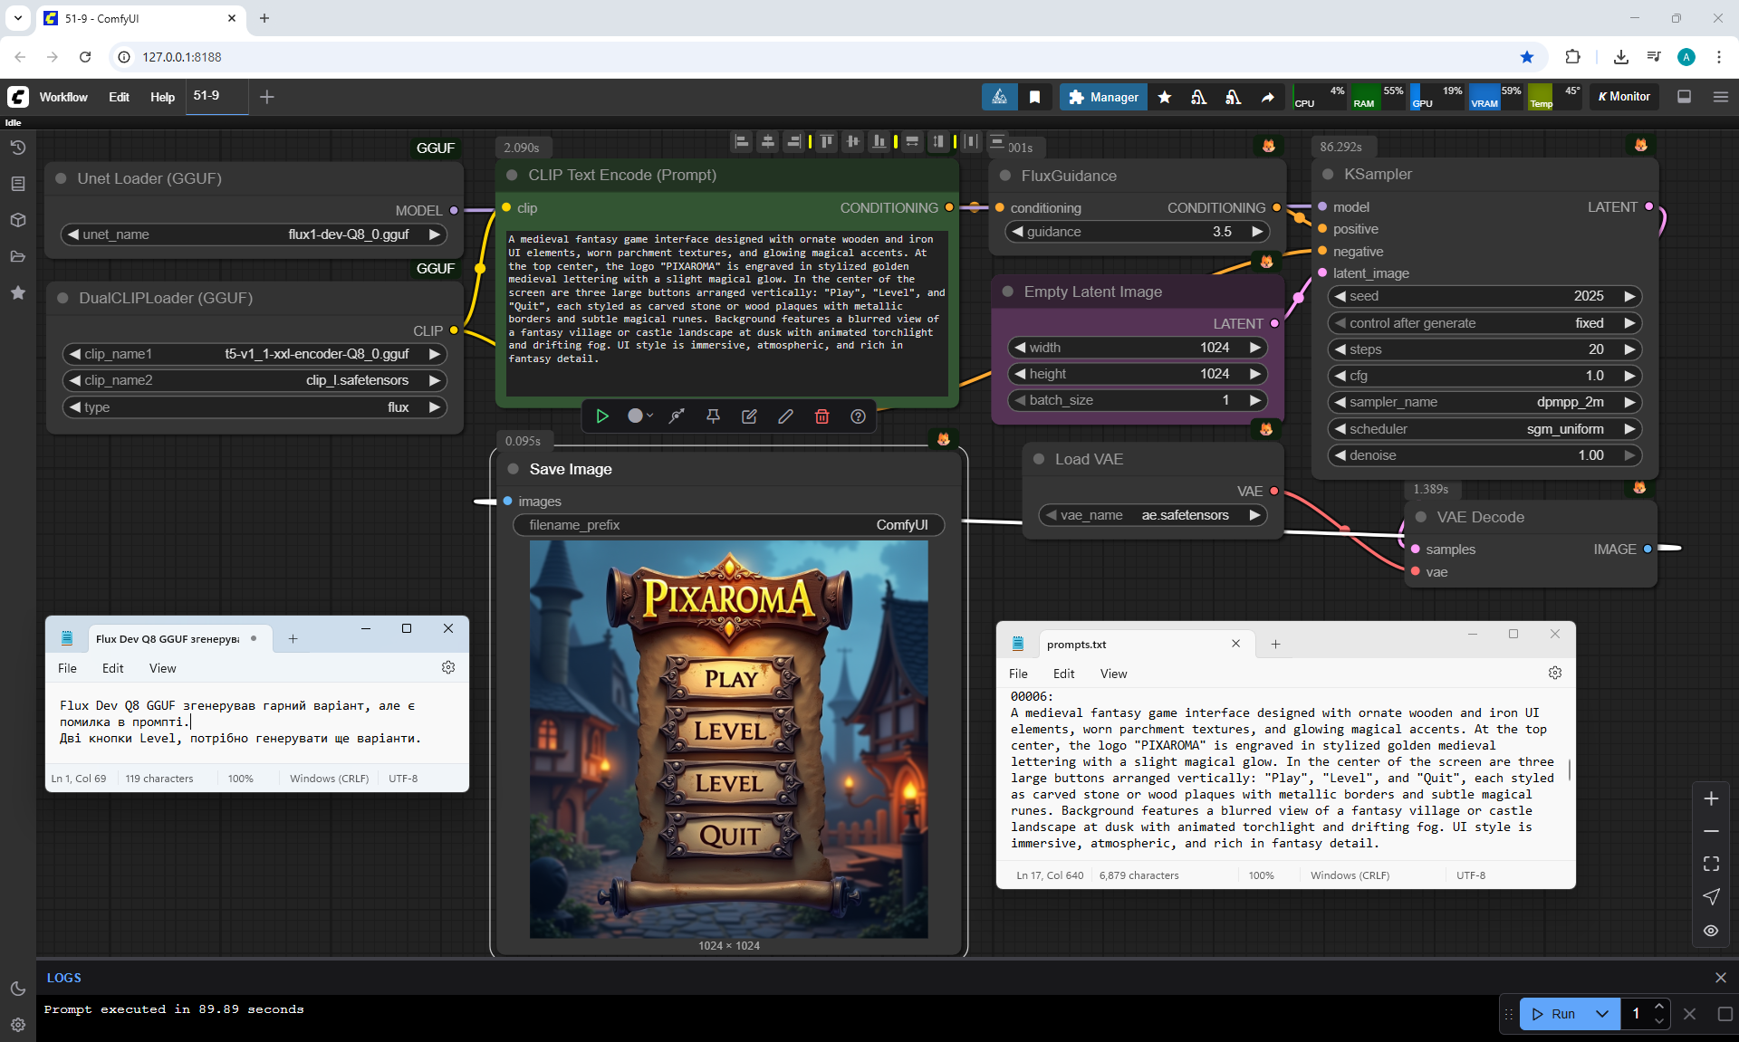
Task: Open the node help question mark icon
Action: click(858, 416)
